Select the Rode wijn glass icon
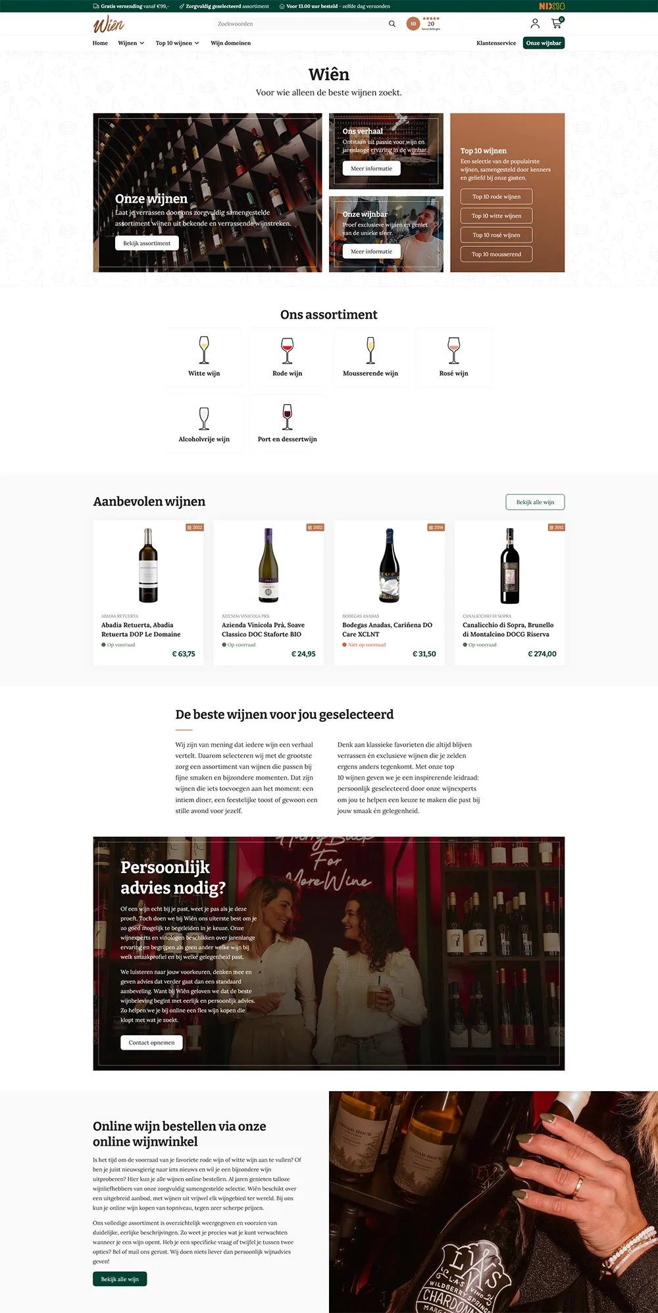 [288, 350]
